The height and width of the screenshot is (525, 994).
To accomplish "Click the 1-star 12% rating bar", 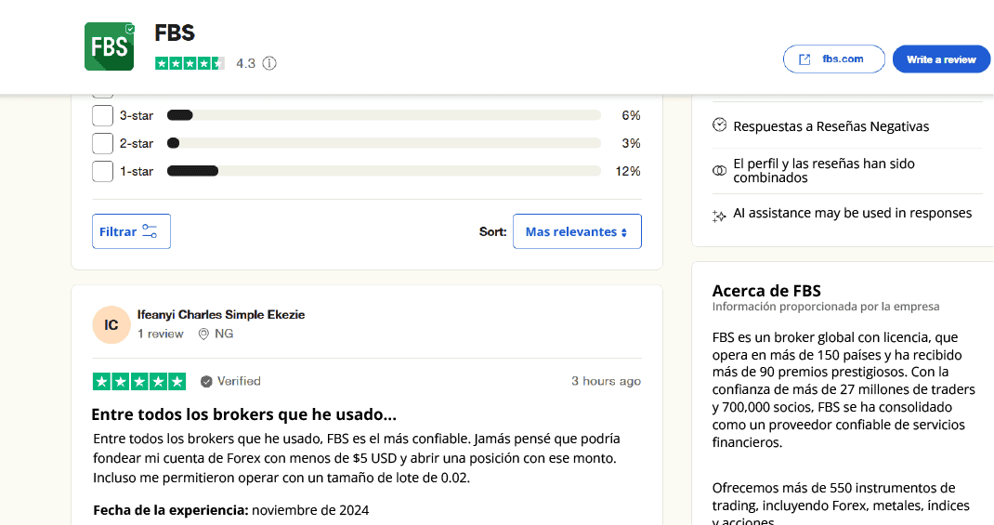I will pyautogui.click(x=383, y=171).
